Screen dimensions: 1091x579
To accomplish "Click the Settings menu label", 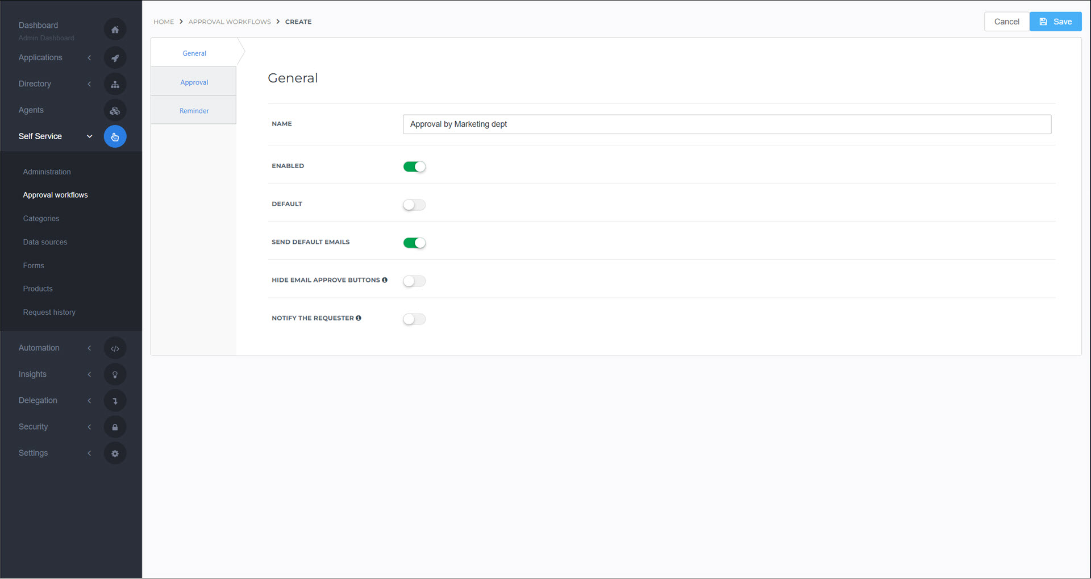I will (33, 453).
